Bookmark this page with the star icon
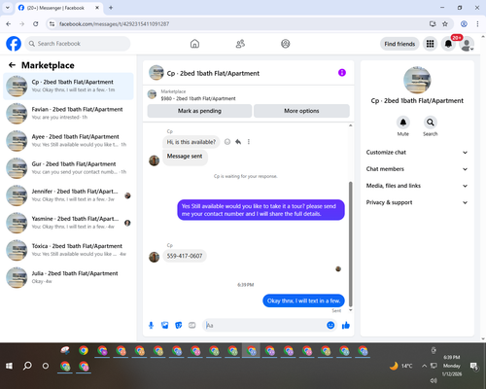Viewport: 486px width, 389px height. (445, 23)
